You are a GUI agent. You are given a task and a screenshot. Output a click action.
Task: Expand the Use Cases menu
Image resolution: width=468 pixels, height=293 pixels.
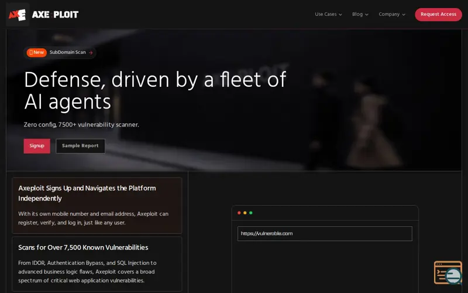(328, 14)
